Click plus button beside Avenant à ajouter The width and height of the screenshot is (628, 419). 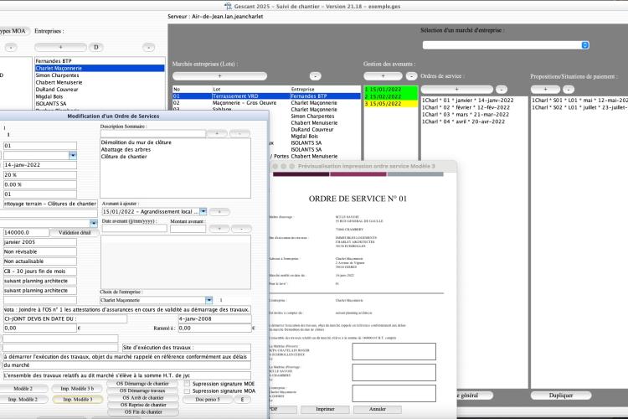coord(219,211)
